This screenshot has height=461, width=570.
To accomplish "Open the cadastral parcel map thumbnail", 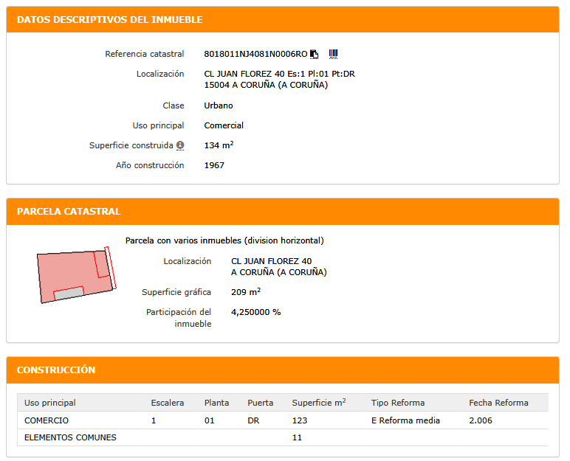I will coord(77,274).
